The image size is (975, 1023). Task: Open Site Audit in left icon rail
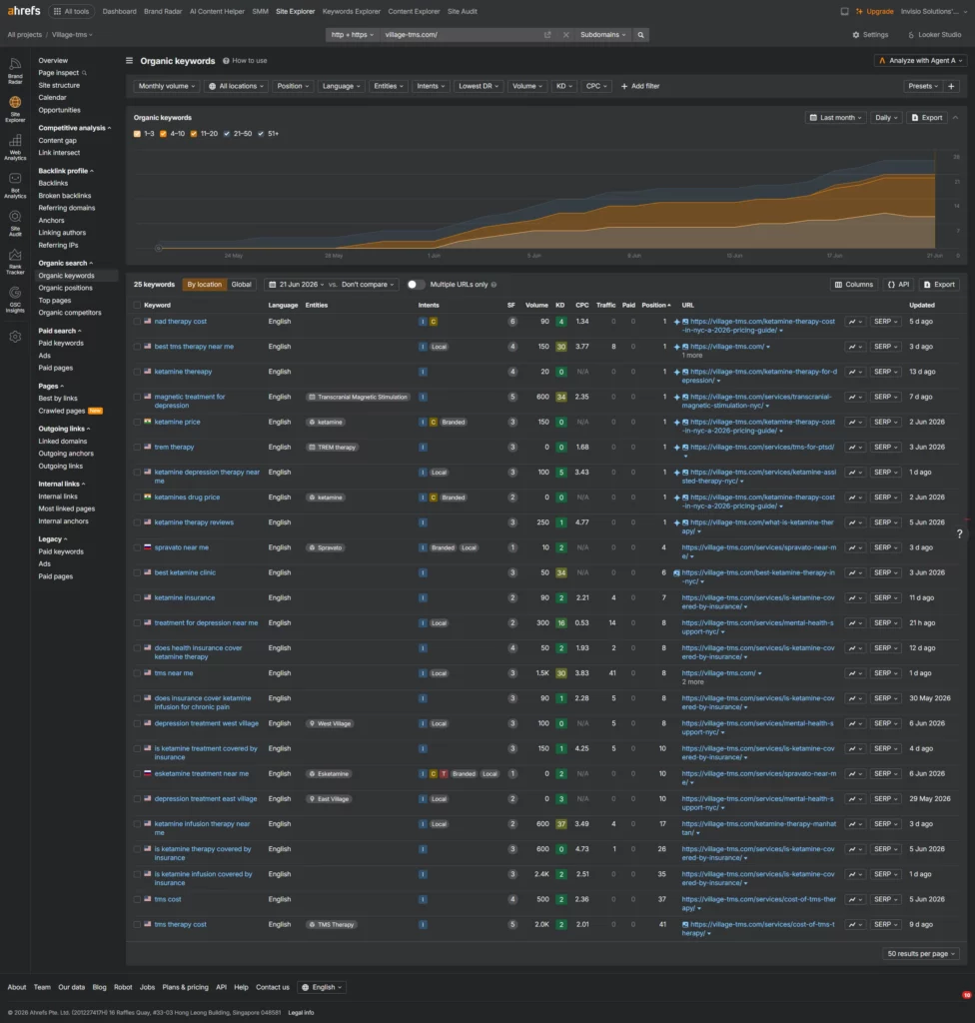[x=15, y=223]
